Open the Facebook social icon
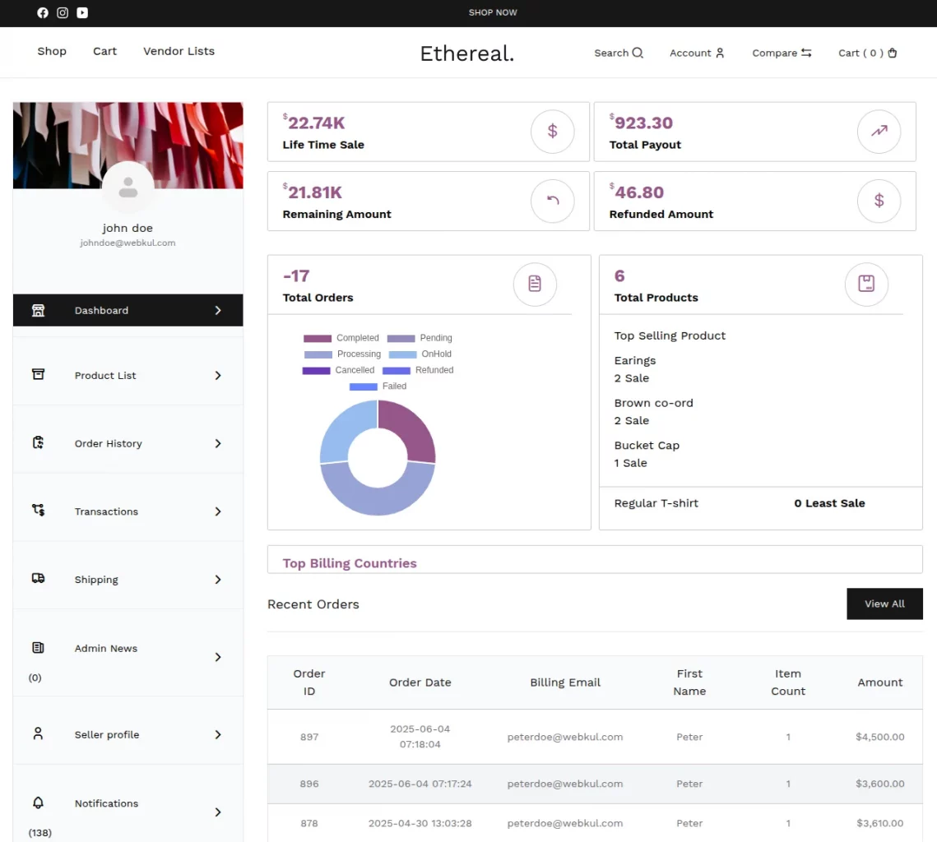937x842 pixels. (x=42, y=12)
